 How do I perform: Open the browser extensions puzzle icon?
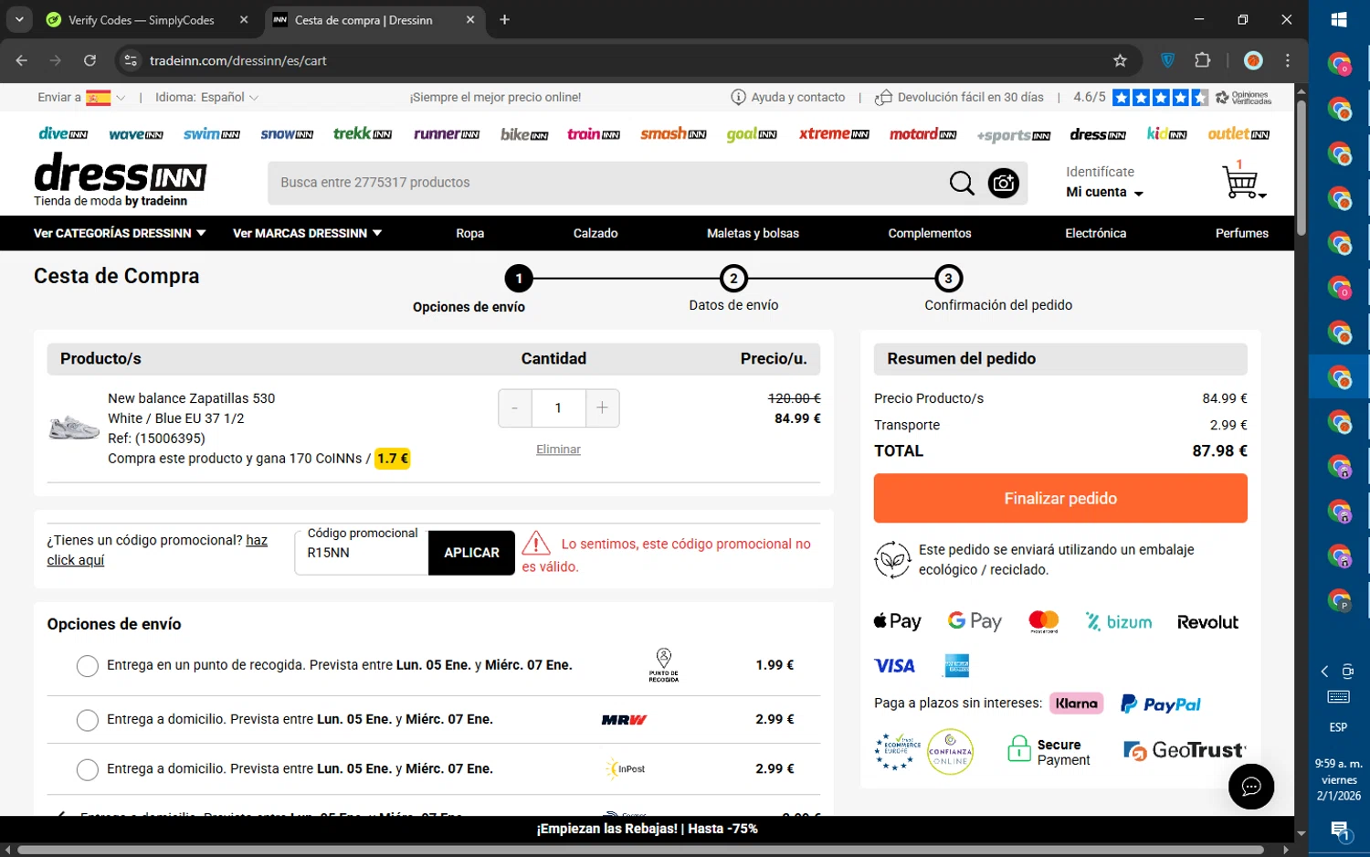click(x=1203, y=60)
